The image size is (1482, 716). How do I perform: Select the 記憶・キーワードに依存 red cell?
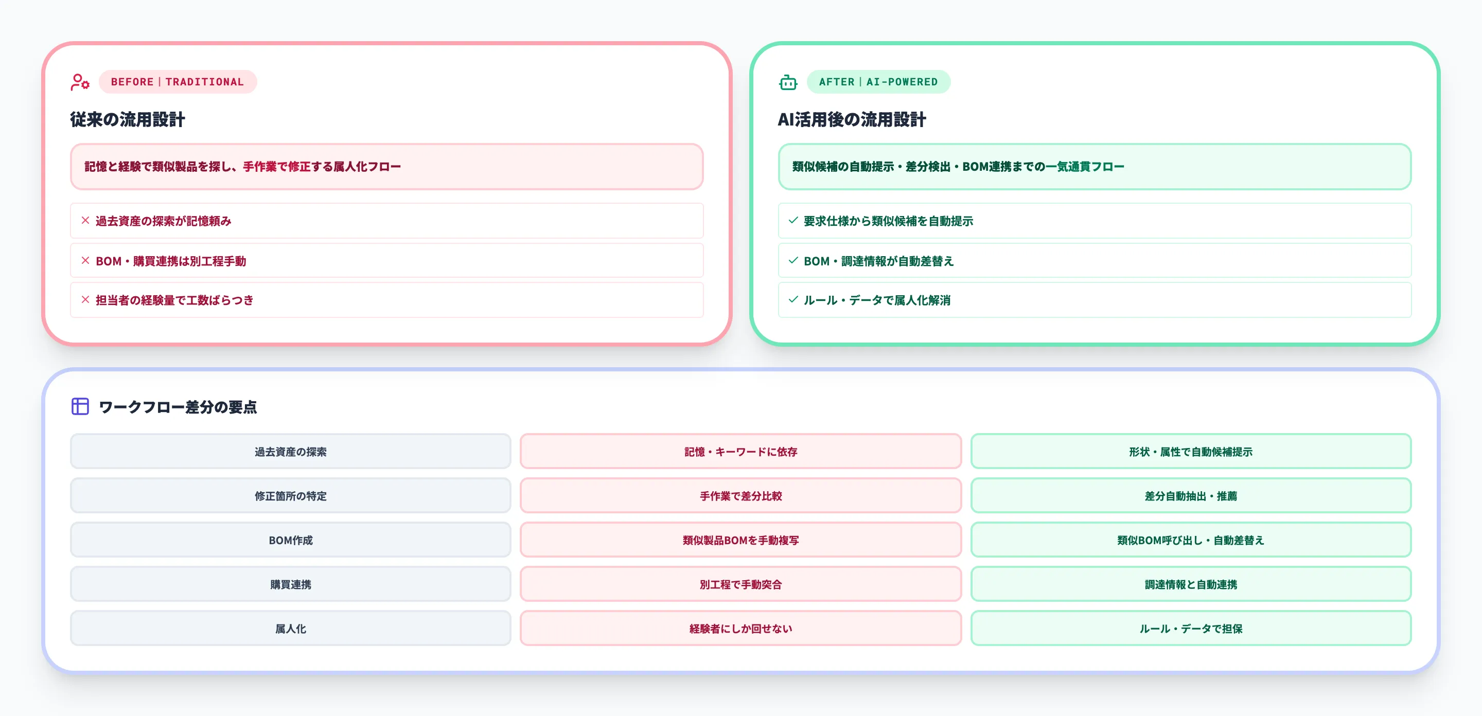click(x=741, y=452)
